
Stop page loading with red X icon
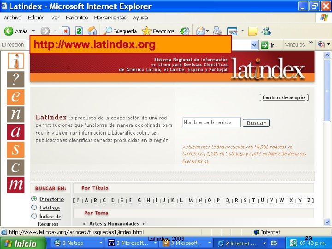coord(65,31)
